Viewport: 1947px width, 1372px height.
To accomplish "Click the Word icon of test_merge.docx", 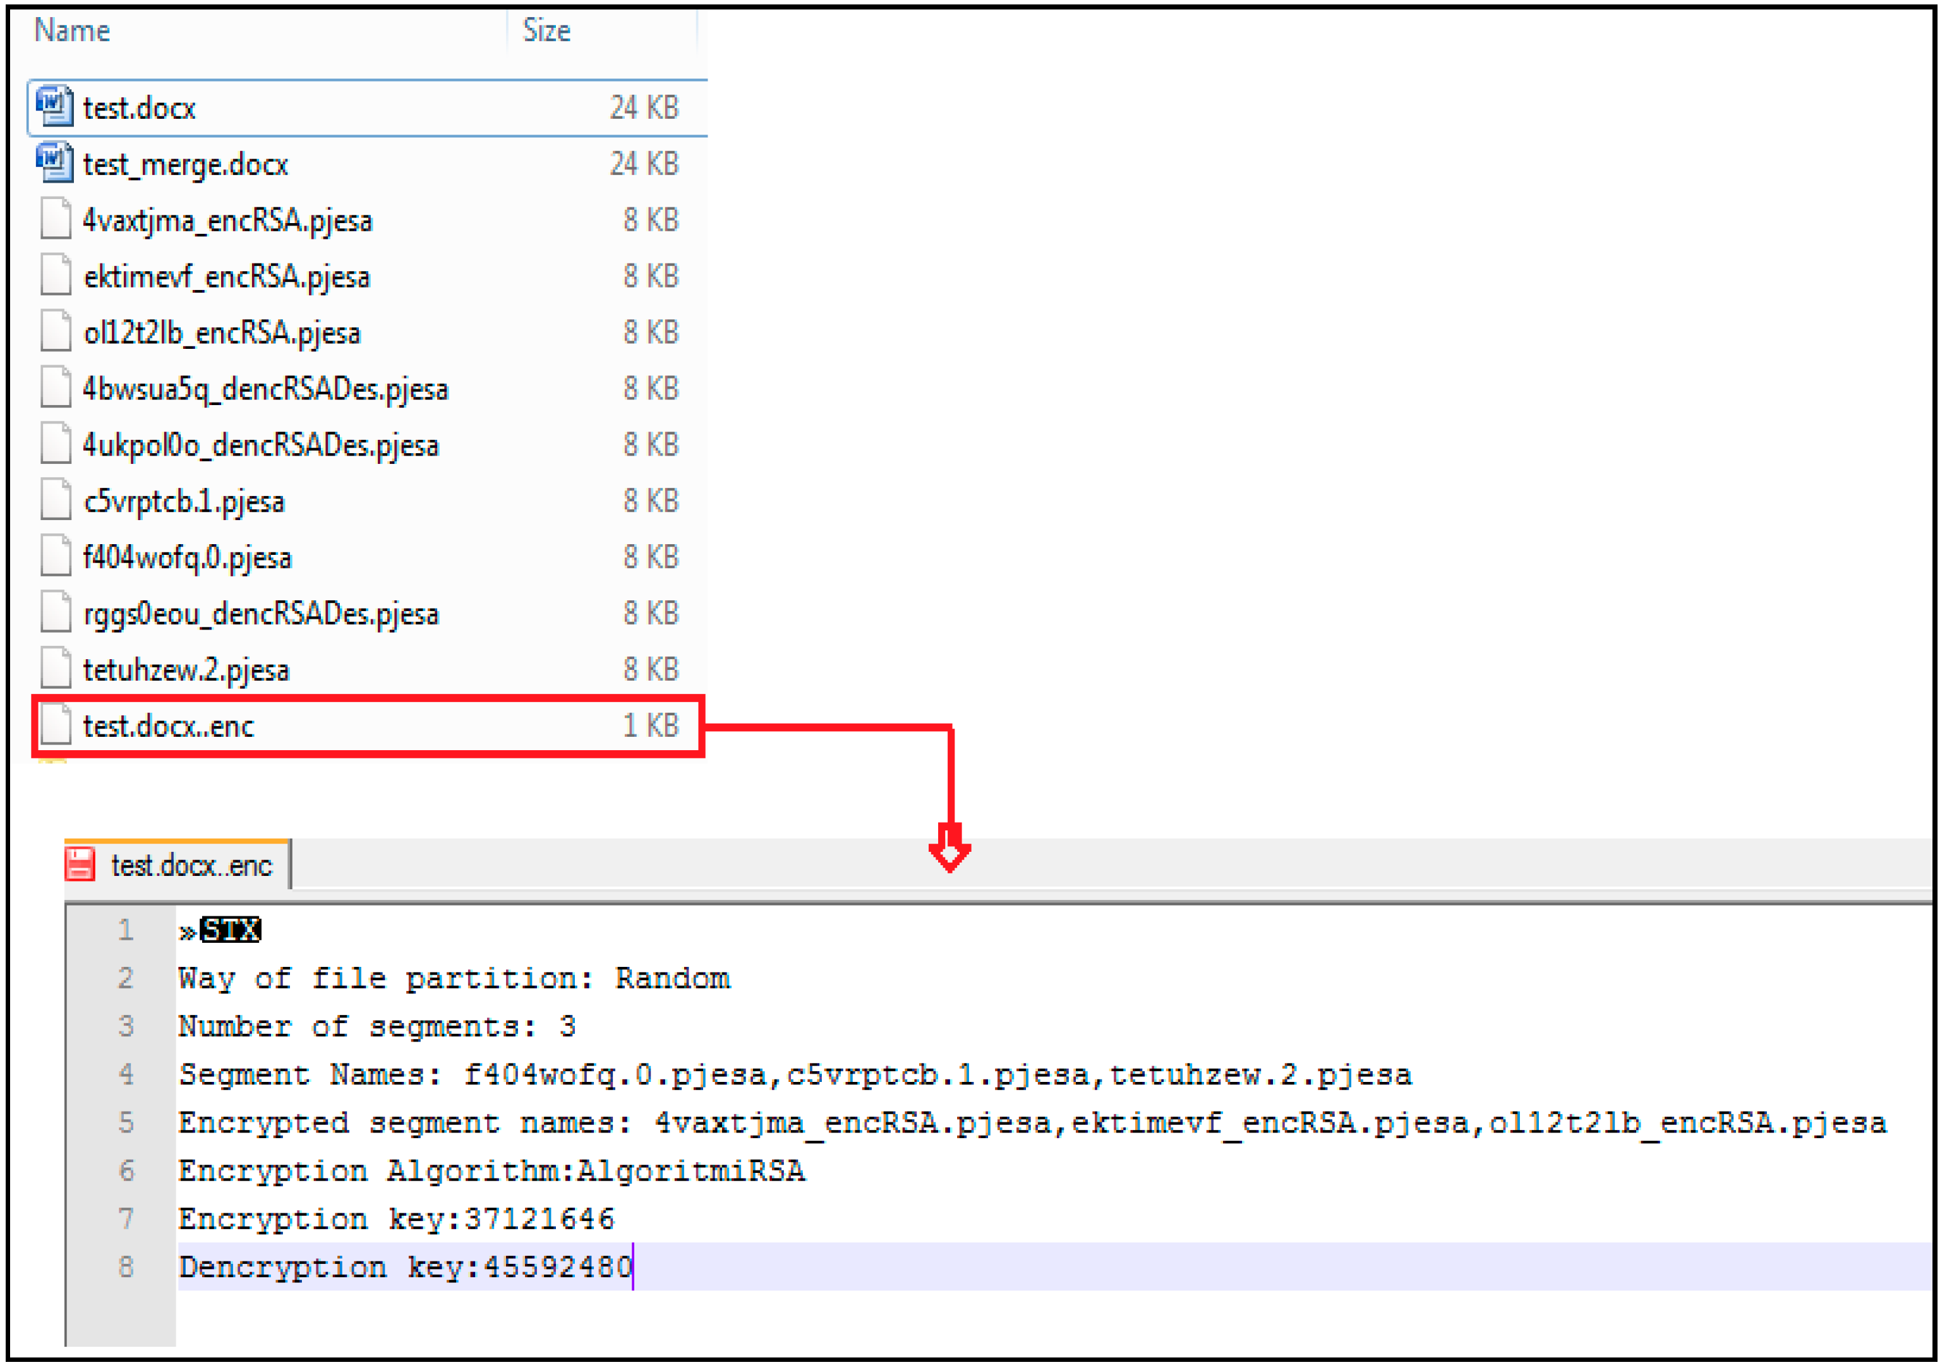I will (54, 162).
